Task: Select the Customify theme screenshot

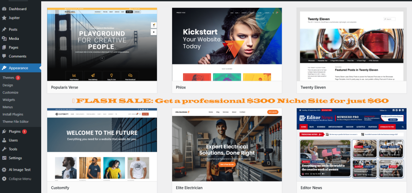Action: (x=102, y=145)
